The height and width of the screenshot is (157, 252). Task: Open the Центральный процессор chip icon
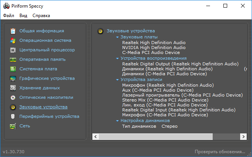point(13,50)
